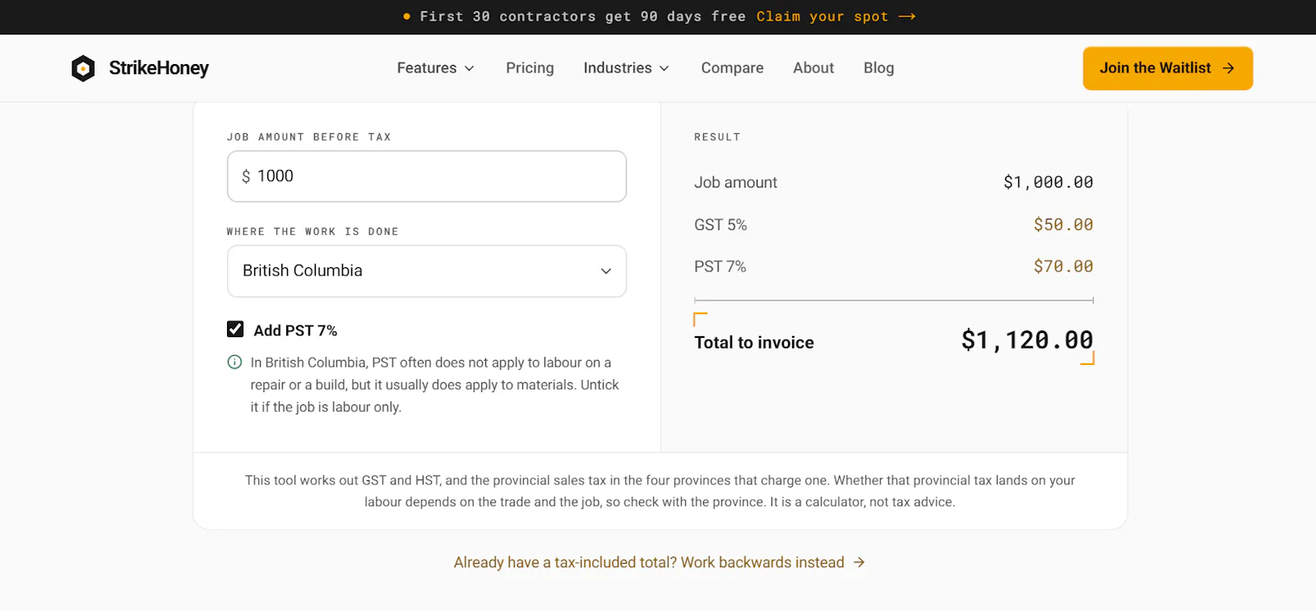This screenshot has height=610, width=1316.
Task: Untick the Add PST 7% checkbox
Action: pyautogui.click(x=235, y=330)
